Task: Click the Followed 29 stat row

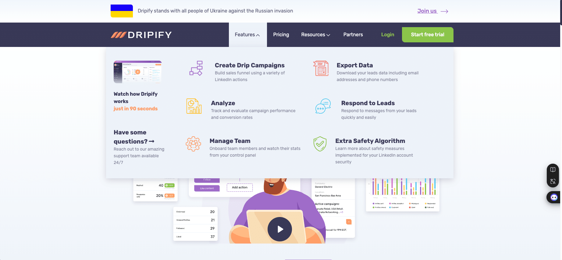Action: click(195, 228)
